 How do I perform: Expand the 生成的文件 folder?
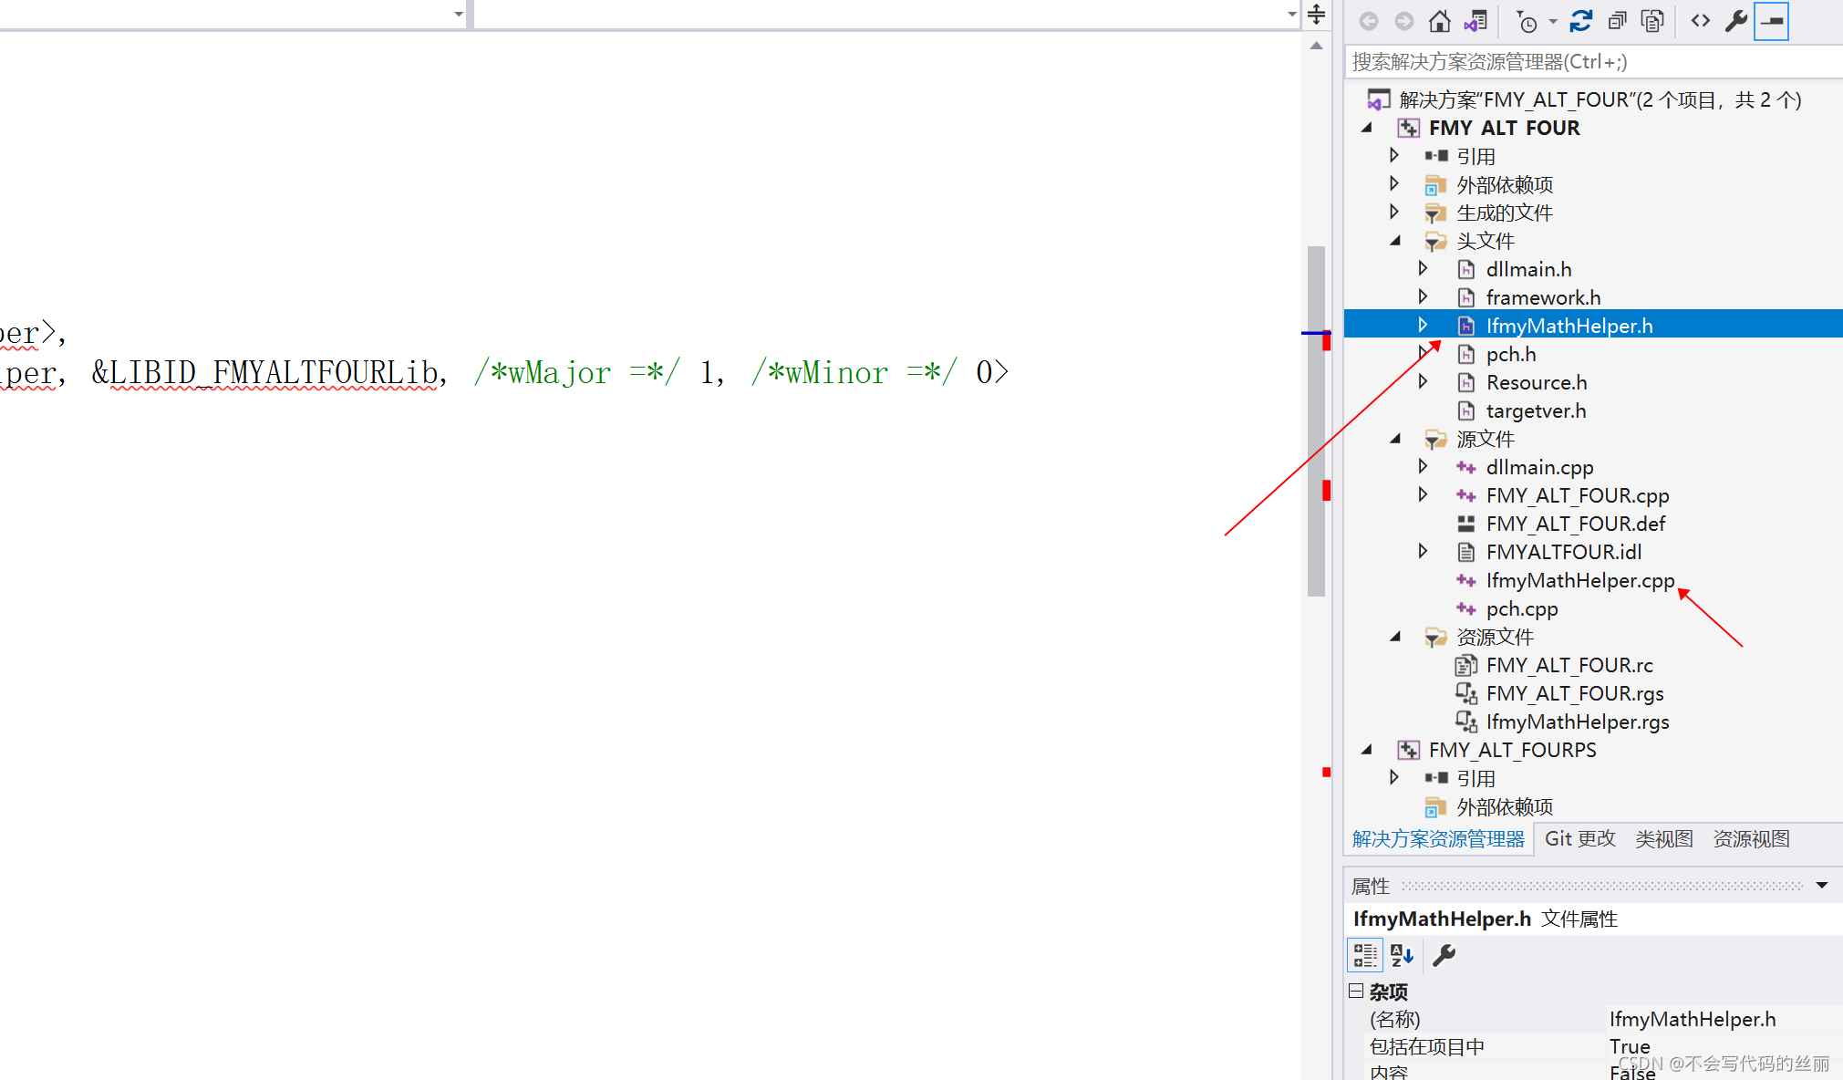pyautogui.click(x=1394, y=213)
